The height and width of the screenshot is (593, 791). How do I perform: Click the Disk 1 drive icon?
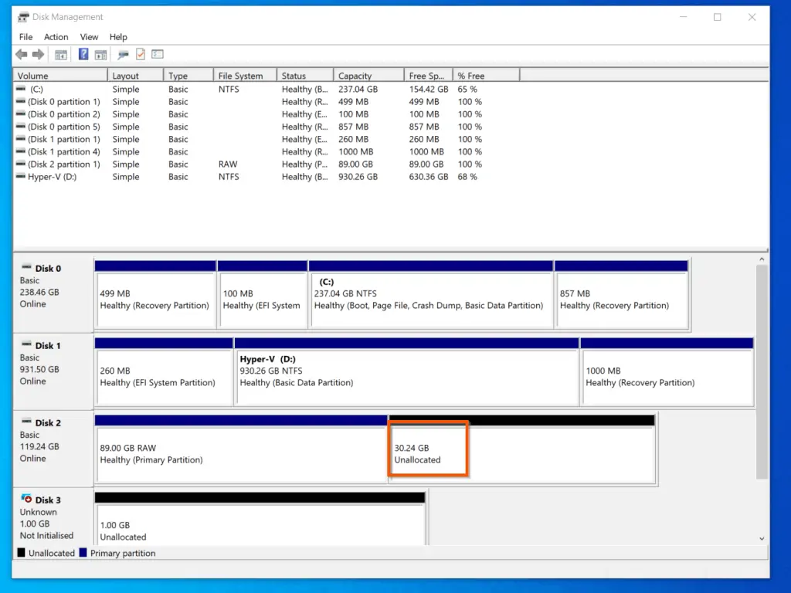(26, 344)
